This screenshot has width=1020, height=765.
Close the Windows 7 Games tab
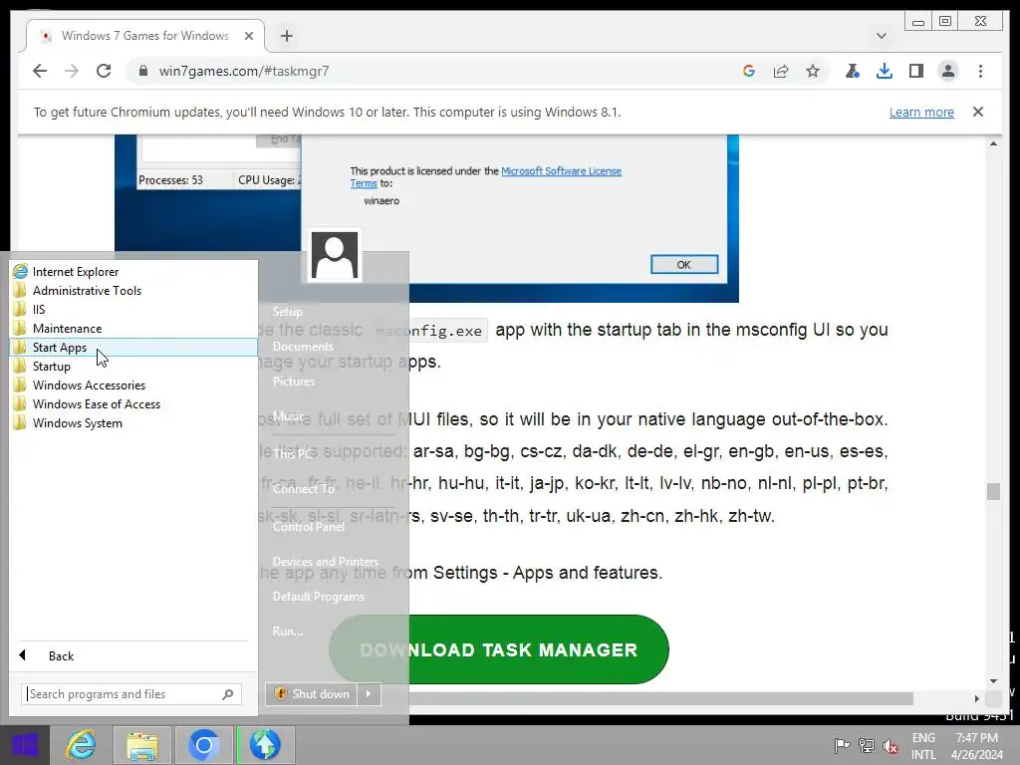248,36
